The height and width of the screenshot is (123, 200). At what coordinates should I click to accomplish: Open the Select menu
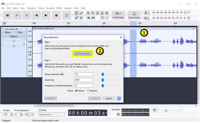point(15,8)
